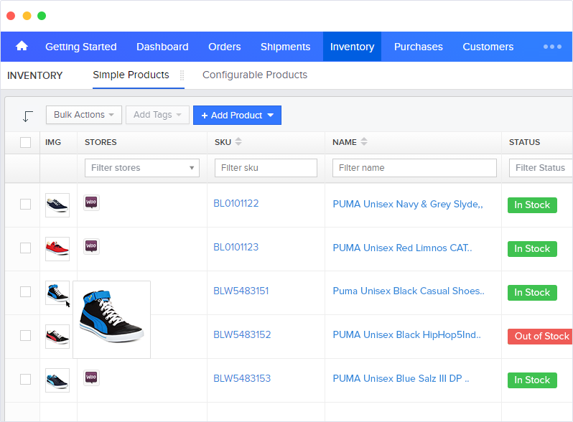This screenshot has width=573, height=422.
Task: Open SKU link BL0101122
Action: pos(236,204)
